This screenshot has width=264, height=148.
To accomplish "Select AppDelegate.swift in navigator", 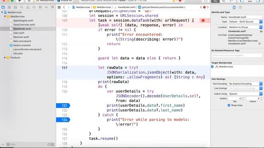I will tap(23, 21).
